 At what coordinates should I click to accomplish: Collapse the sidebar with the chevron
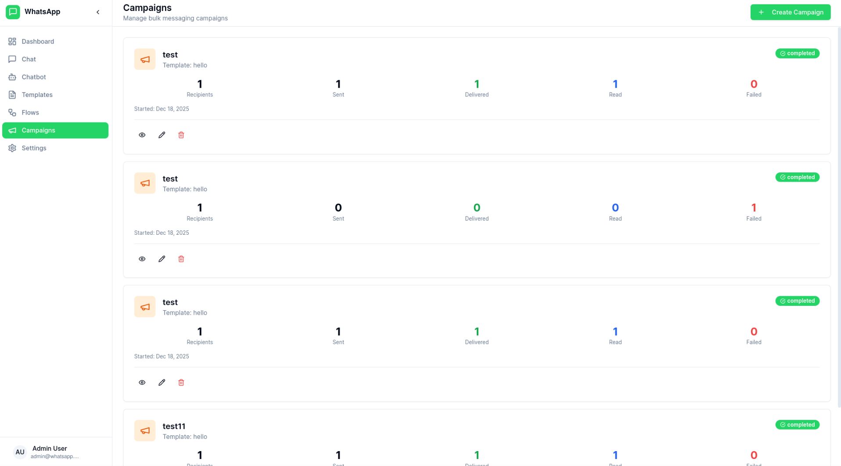pos(98,12)
